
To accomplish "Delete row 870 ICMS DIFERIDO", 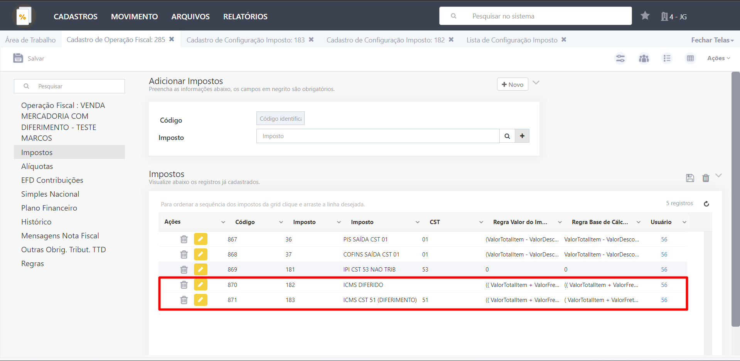I will pyautogui.click(x=184, y=285).
